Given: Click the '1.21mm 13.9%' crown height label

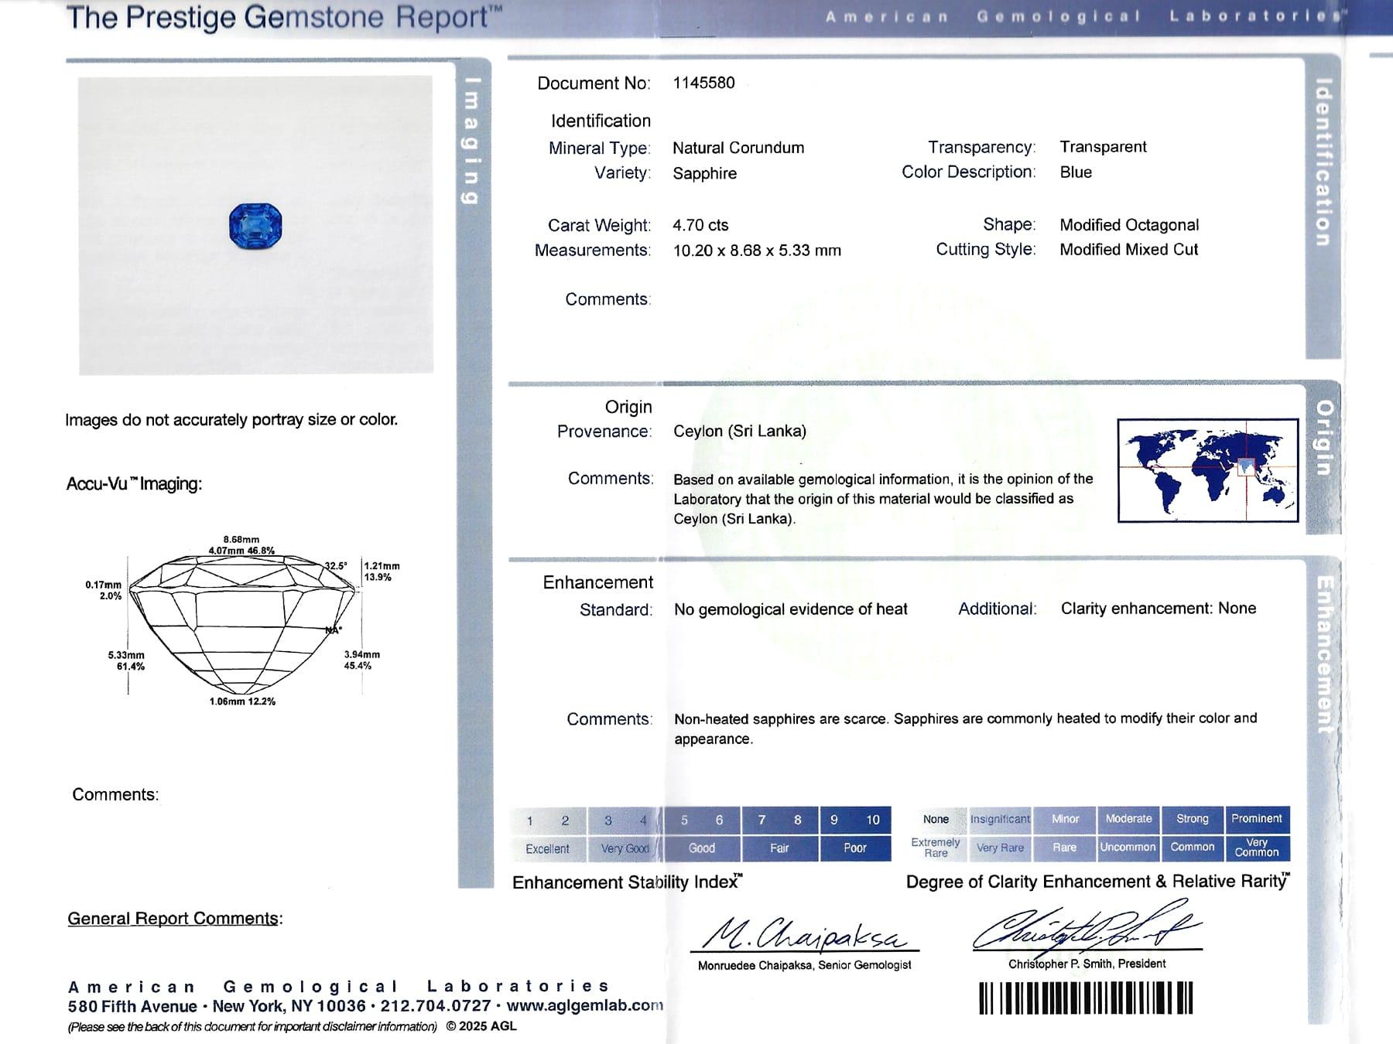Looking at the screenshot, I should point(382,571).
